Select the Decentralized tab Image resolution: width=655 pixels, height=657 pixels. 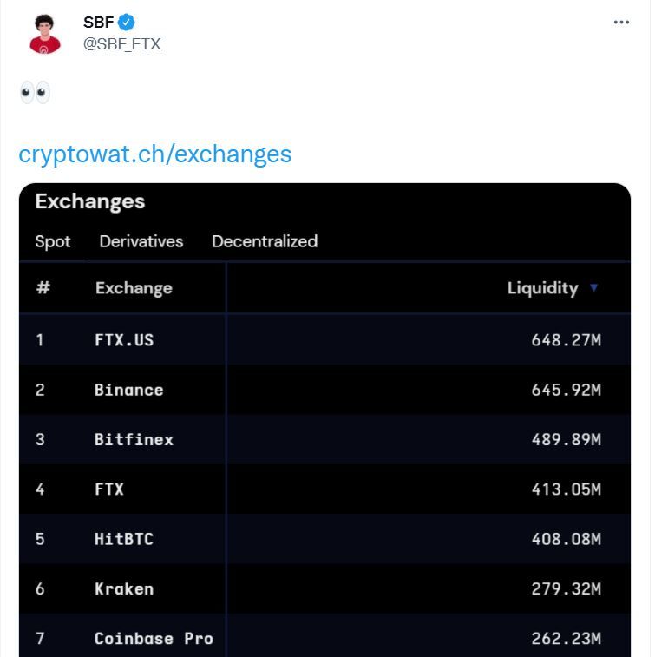pyautogui.click(x=265, y=242)
